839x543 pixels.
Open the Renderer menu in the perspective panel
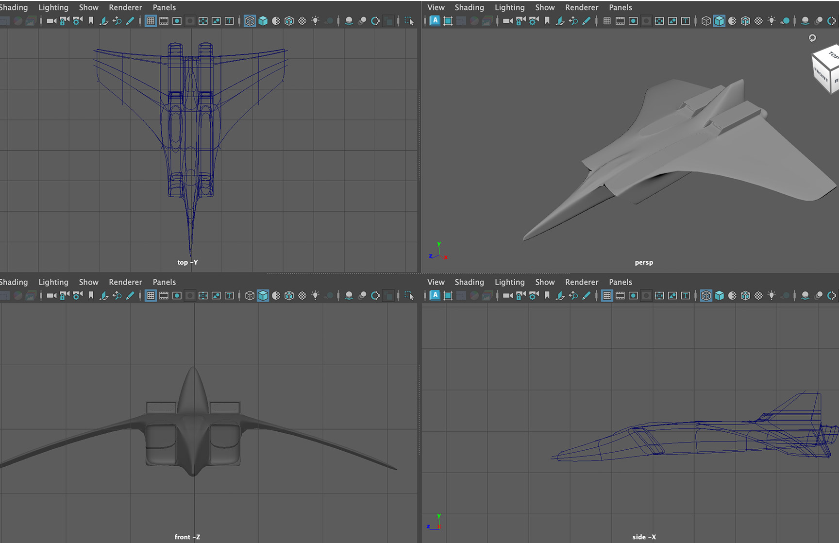coord(582,7)
